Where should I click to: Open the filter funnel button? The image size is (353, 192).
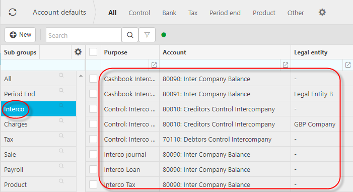pyautogui.click(x=147, y=35)
